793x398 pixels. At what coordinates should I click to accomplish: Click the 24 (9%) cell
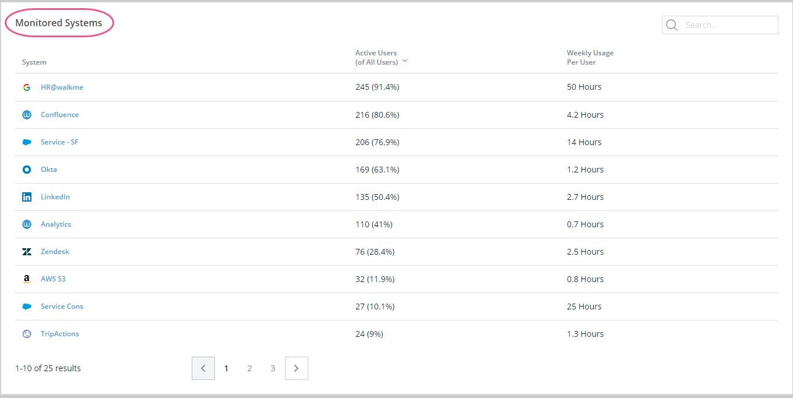(369, 334)
